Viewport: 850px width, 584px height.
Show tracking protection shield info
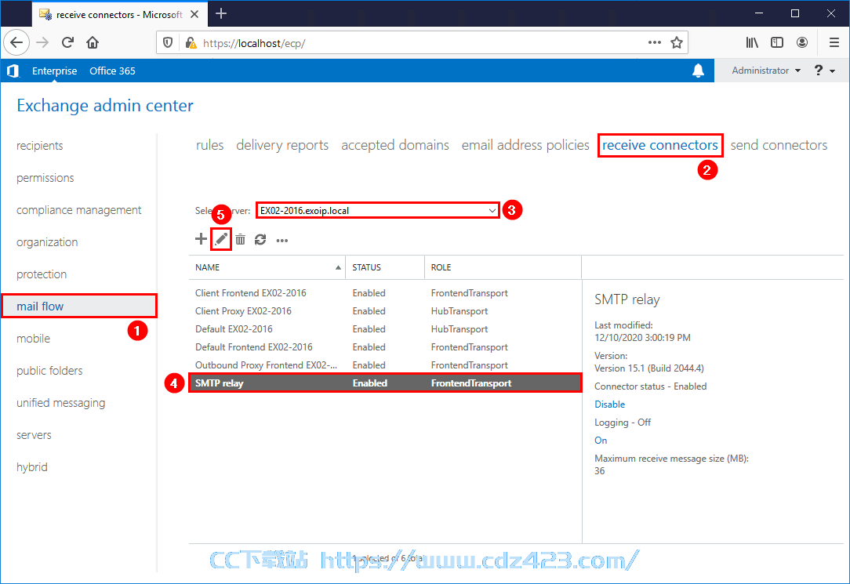[168, 43]
